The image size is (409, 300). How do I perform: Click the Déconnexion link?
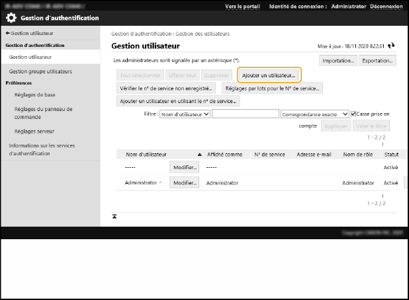[386, 5]
